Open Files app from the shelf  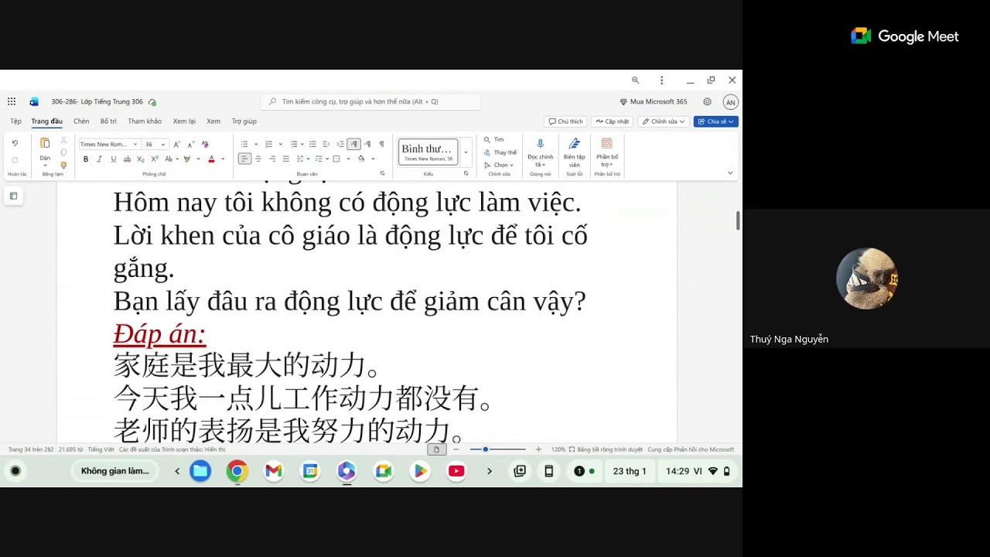(x=200, y=471)
